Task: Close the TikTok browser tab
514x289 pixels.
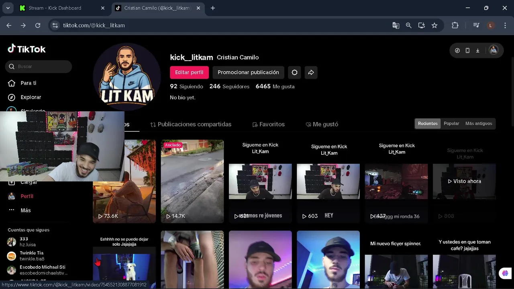Action: (198, 8)
